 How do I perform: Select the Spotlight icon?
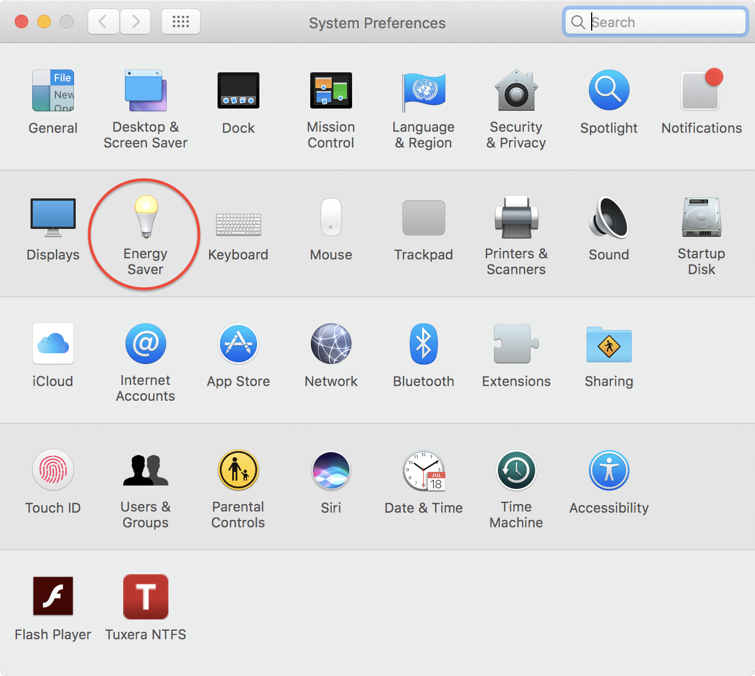[609, 89]
